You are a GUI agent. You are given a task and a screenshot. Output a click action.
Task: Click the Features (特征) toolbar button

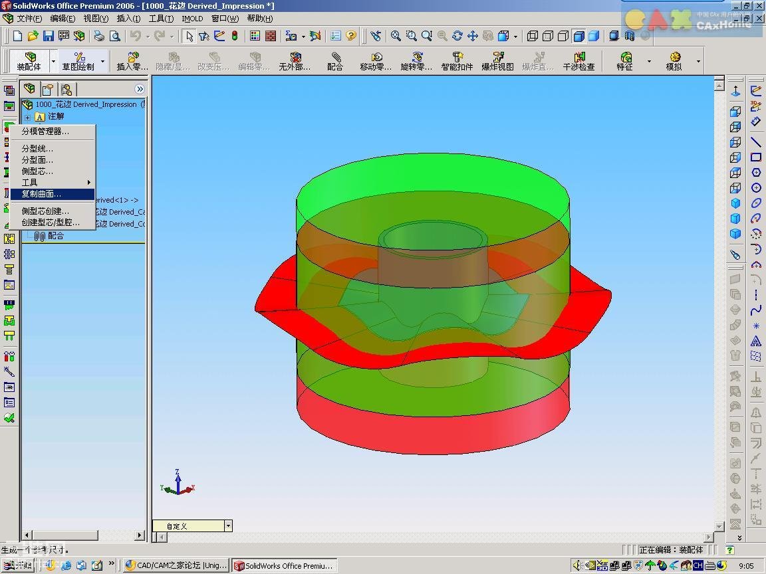pyautogui.click(x=625, y=61)
